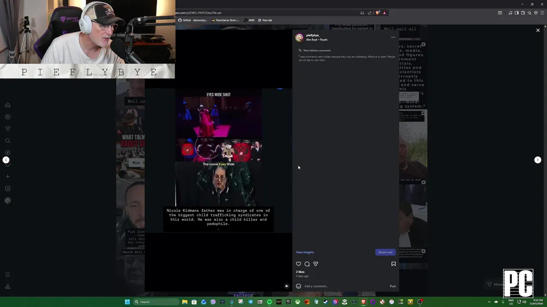Open the pieflybye_ username link
This screenshot has height=307, width=547.
[x=313, y=35]
